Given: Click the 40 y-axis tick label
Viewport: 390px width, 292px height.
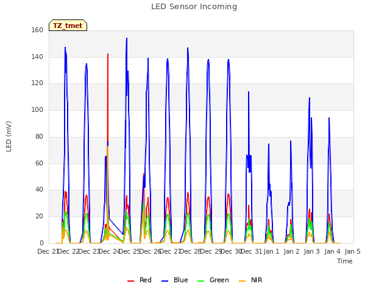Looking at the screenshot, I should 39,190.
